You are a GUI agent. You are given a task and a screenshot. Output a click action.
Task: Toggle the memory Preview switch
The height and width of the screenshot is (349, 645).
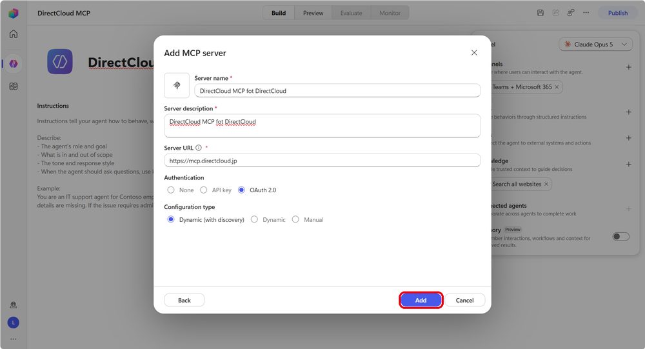pos(620,236)
